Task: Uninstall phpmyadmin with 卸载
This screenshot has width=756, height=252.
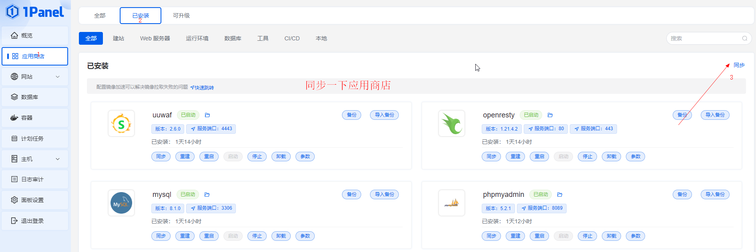Action: pos(611,236)
